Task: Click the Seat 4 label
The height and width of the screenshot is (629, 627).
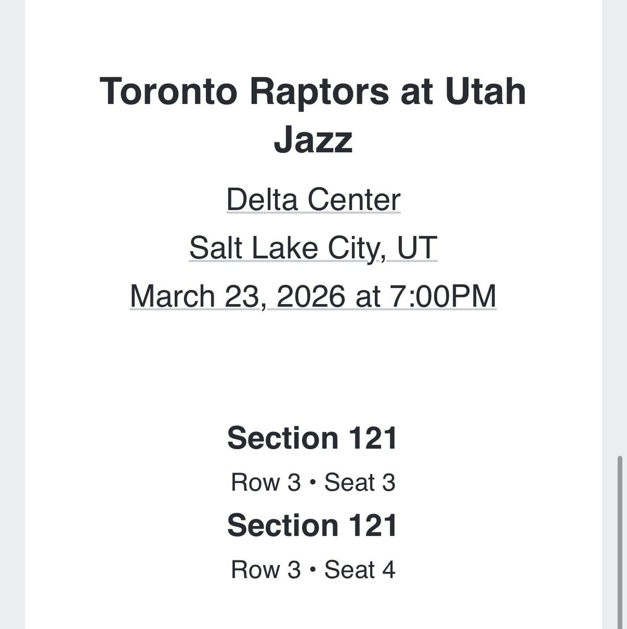Action: [360, 570]
